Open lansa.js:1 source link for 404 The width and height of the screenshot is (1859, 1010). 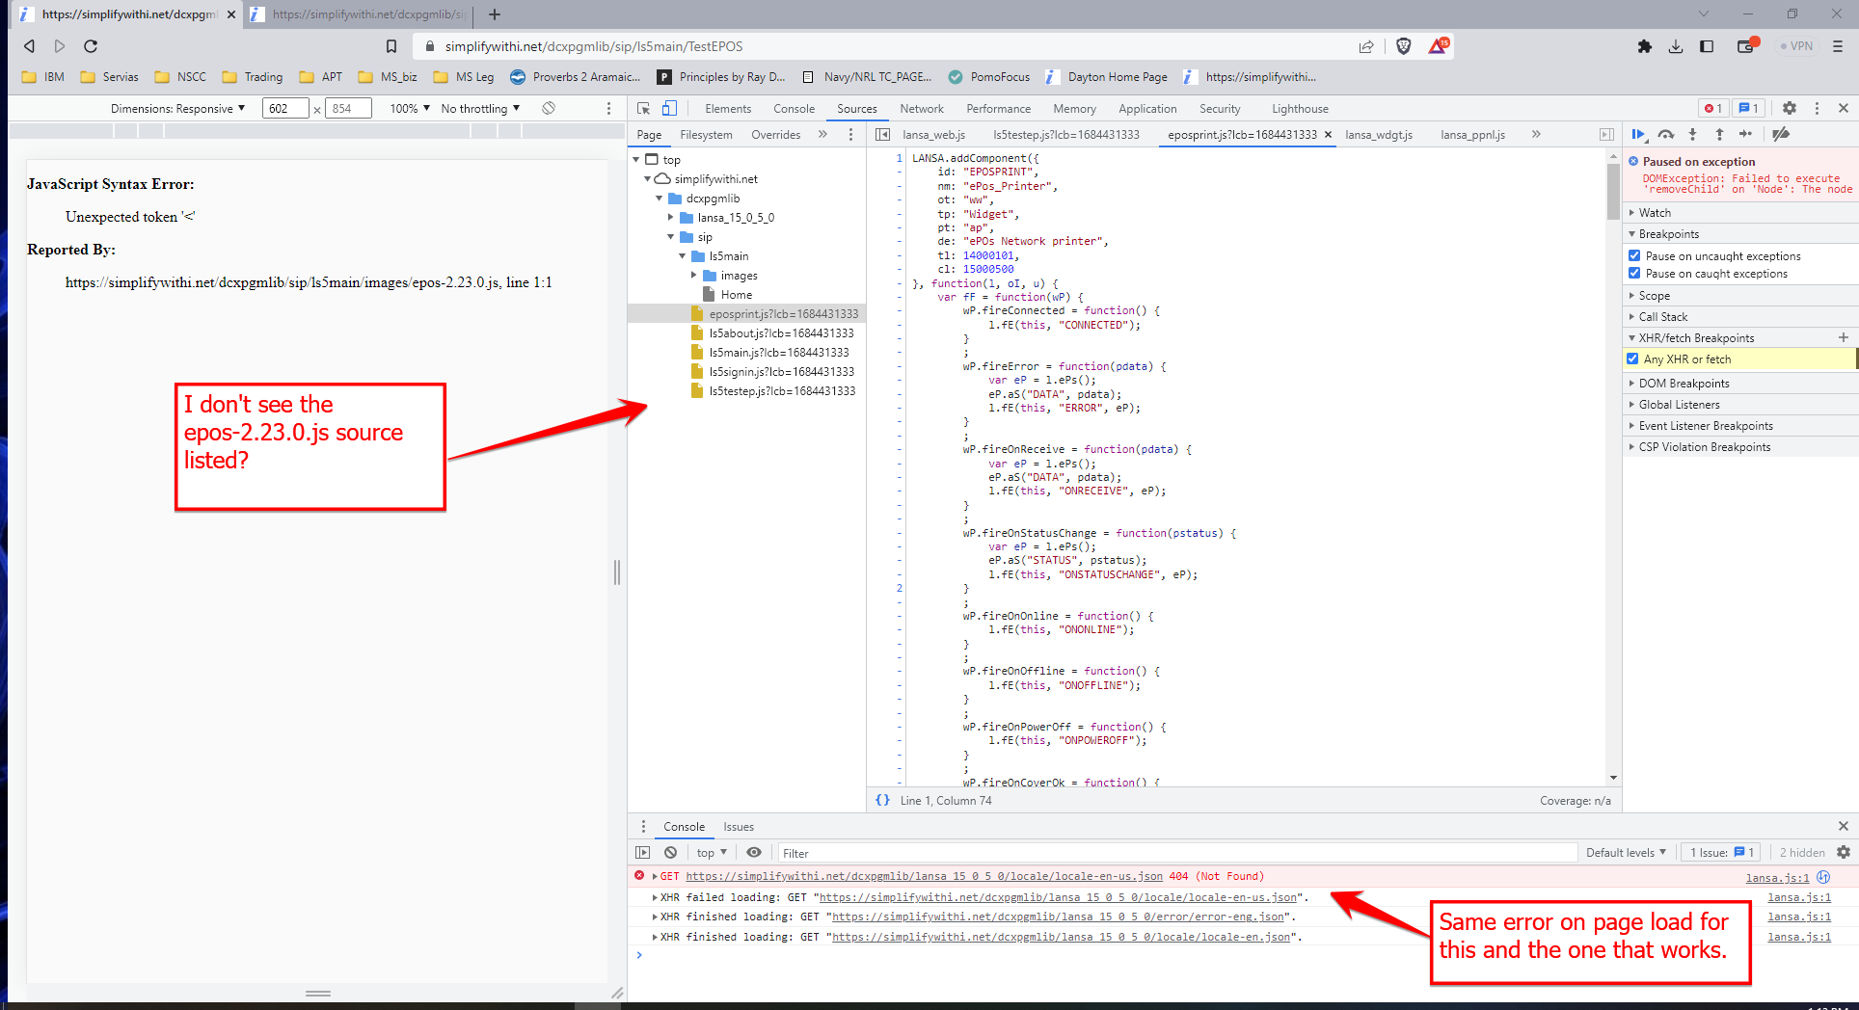pyautogui.click(x=1777, y=878)
